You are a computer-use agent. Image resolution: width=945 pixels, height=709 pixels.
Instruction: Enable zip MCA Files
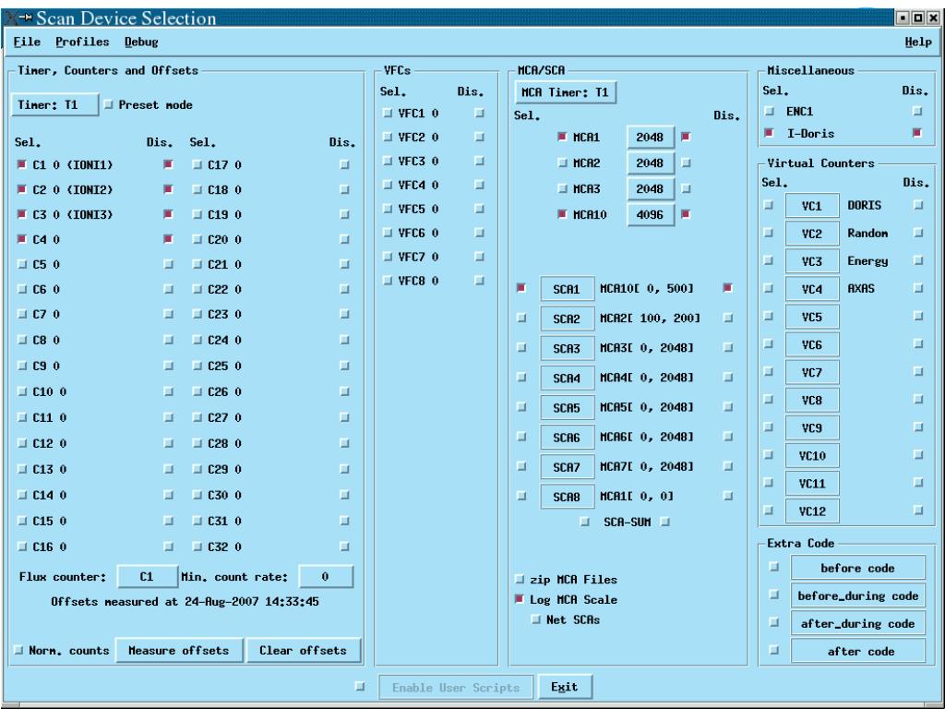point(520,580)
